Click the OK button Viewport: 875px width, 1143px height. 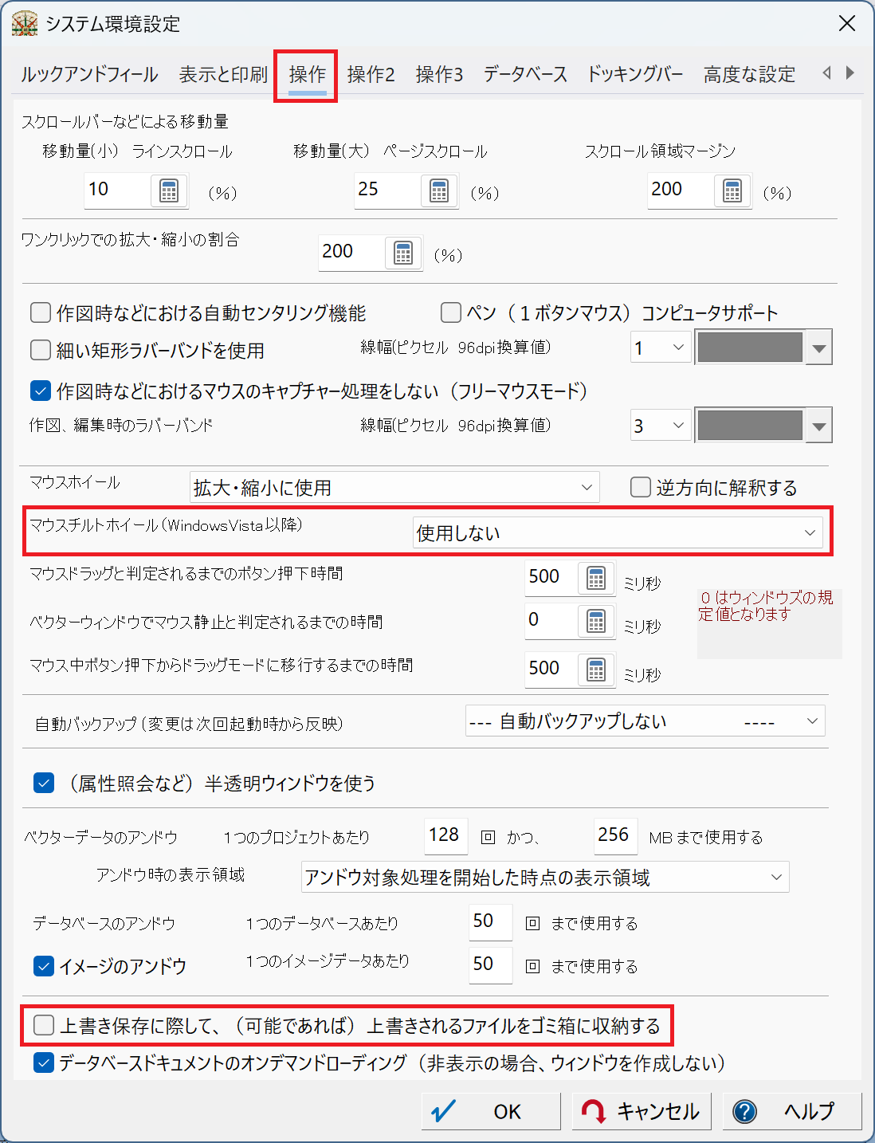coord(491,1111)
